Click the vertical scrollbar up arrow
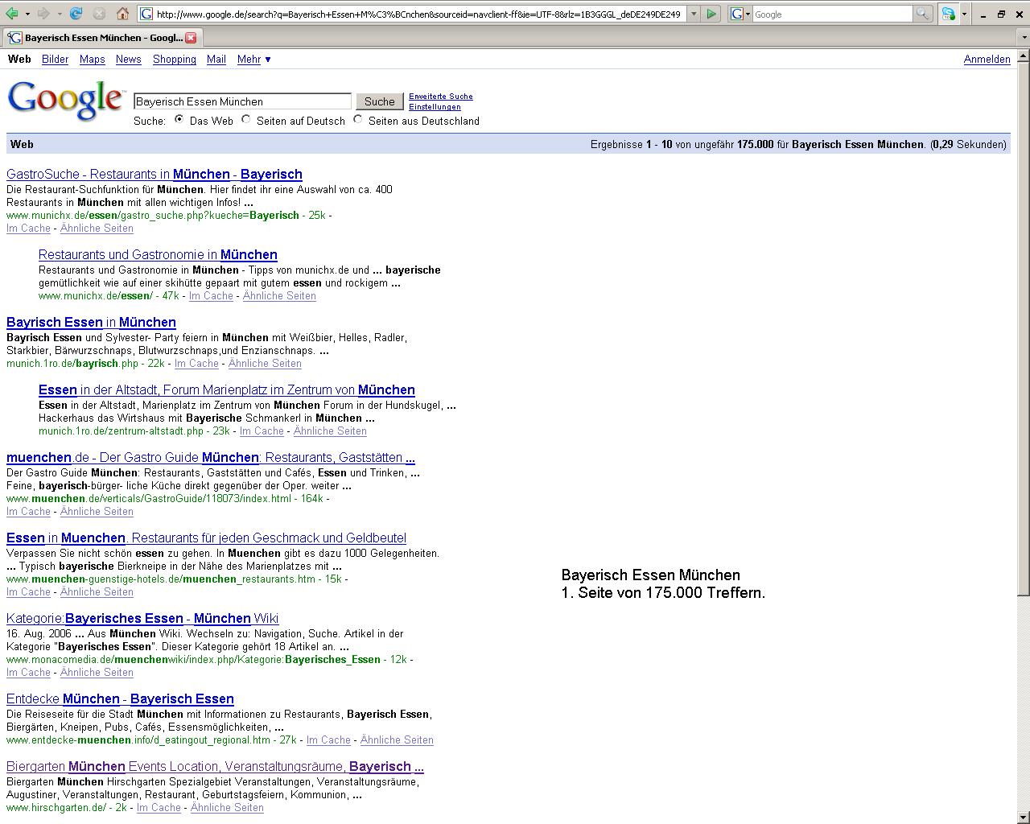This screenshot has height=824, width=1030. click(1024, 56)
